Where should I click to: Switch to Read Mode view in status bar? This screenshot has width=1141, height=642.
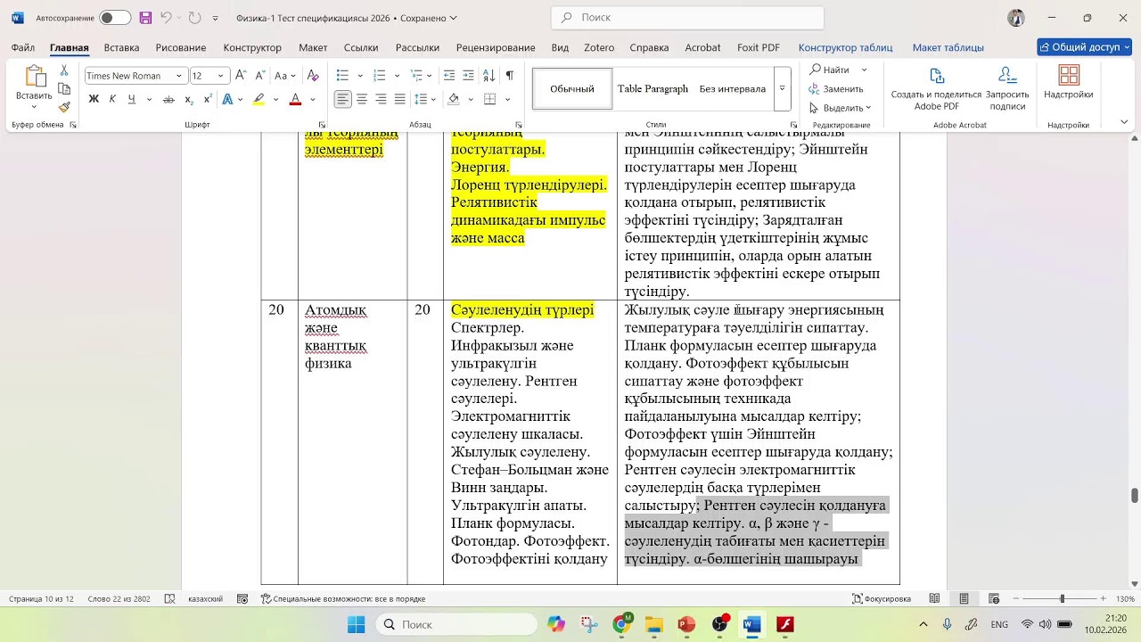934,599
